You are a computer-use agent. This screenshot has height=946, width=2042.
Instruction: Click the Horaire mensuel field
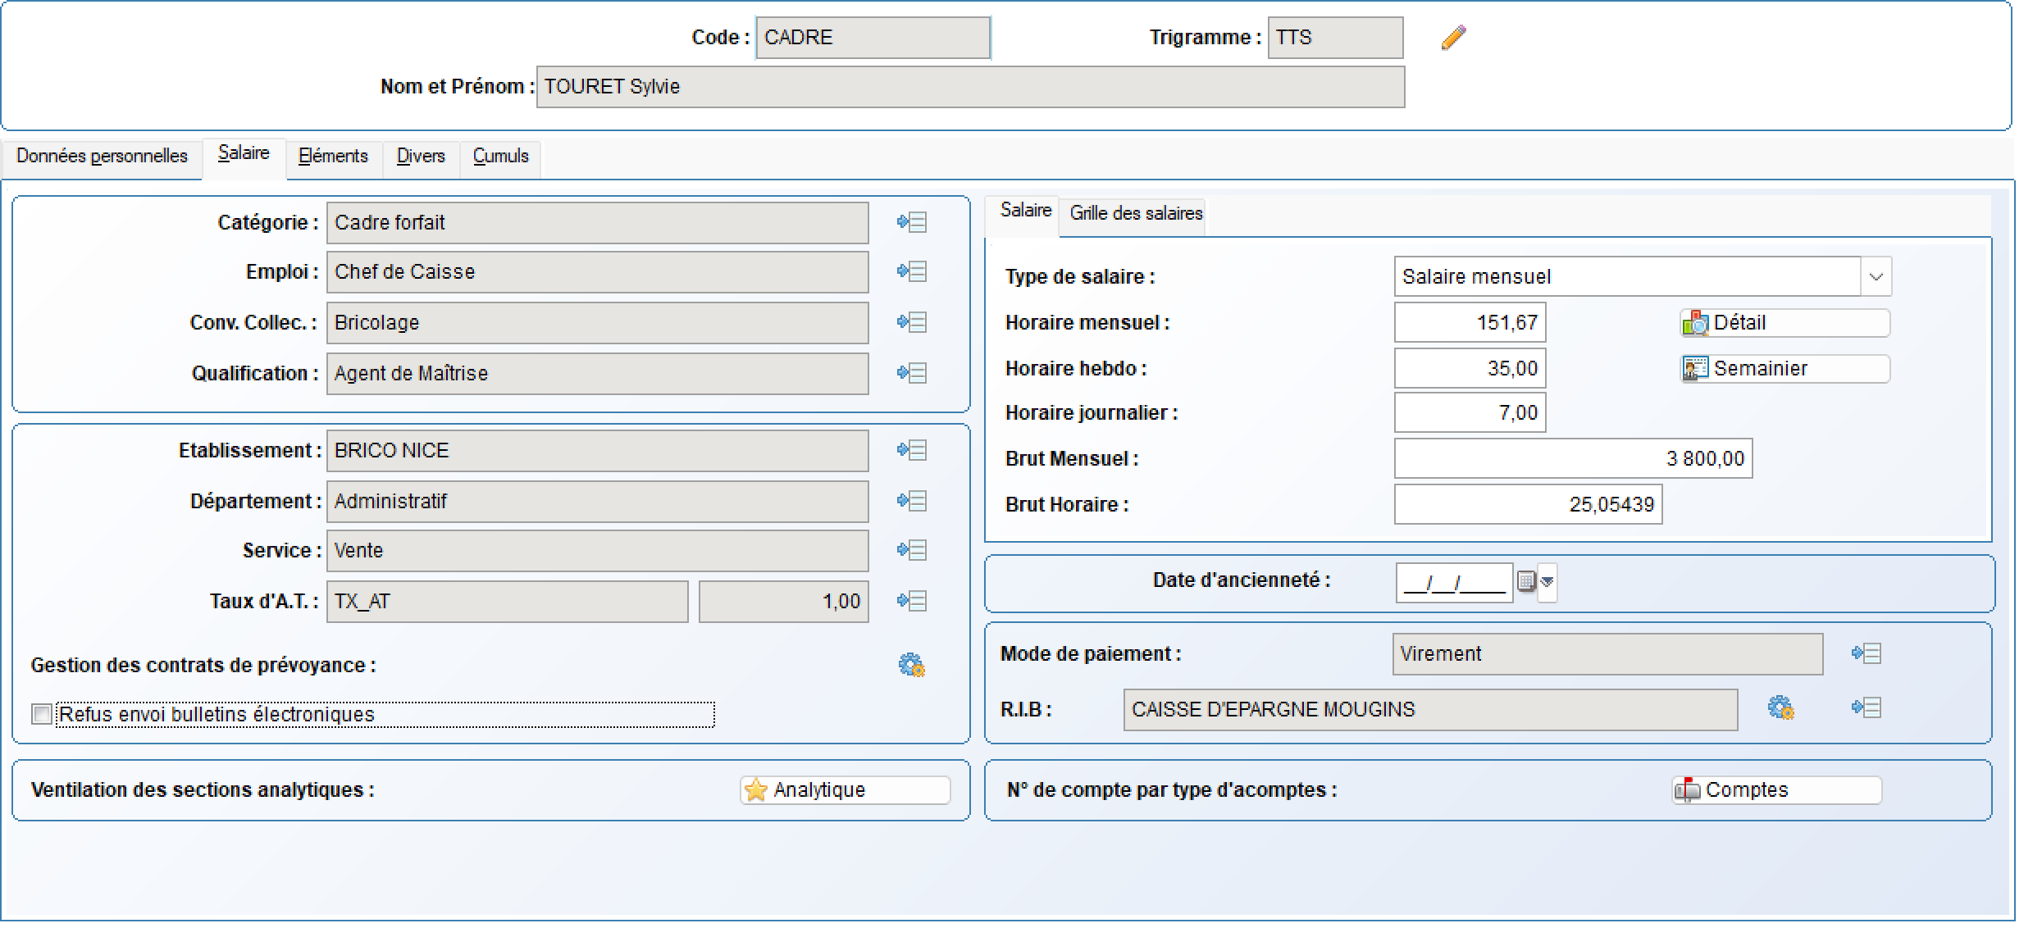tap(1470, 323)
